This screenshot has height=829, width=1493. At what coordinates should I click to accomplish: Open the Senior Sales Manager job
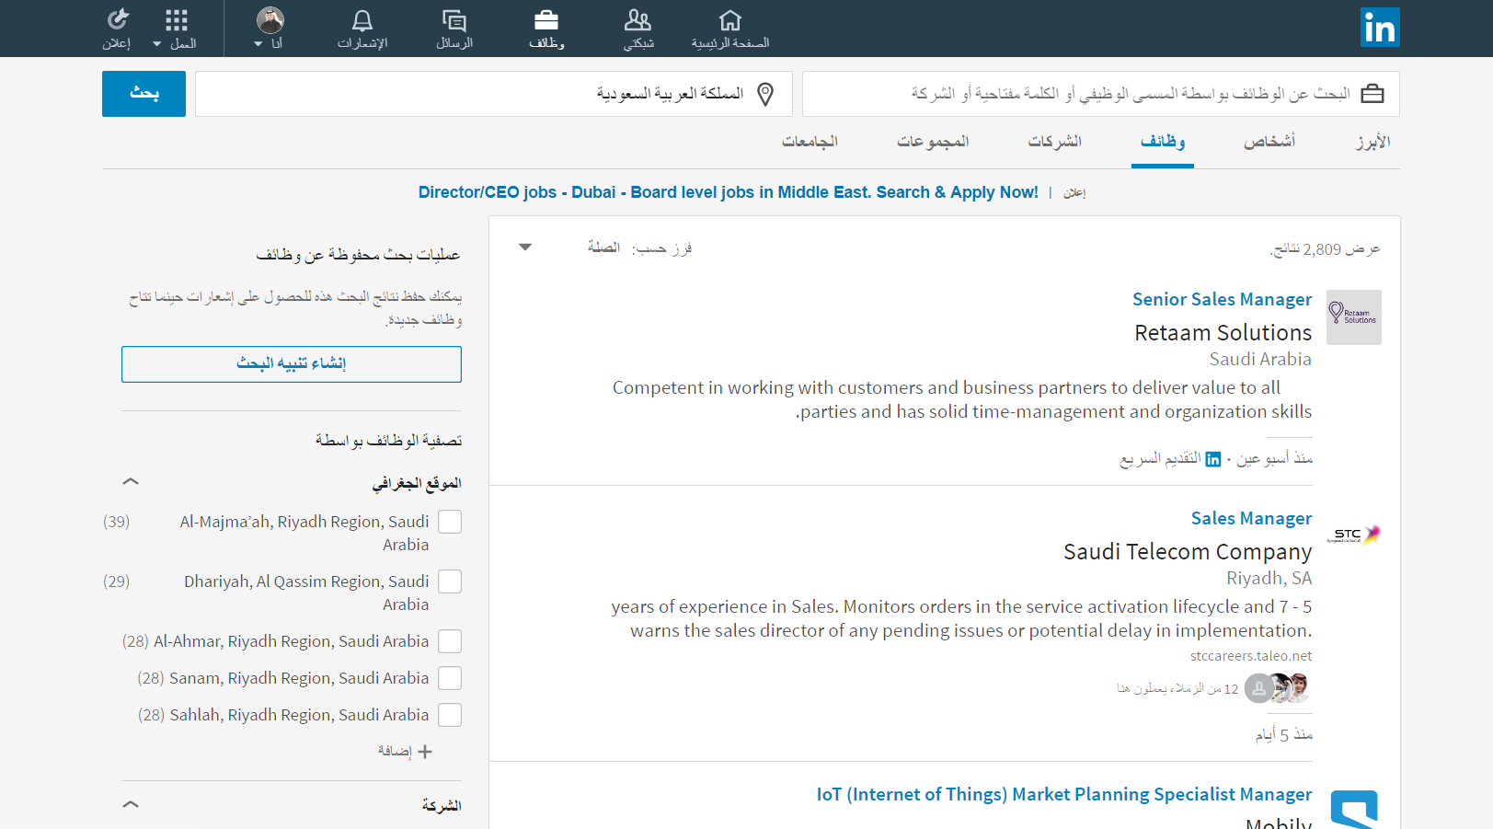click(x=1222, y=299)
